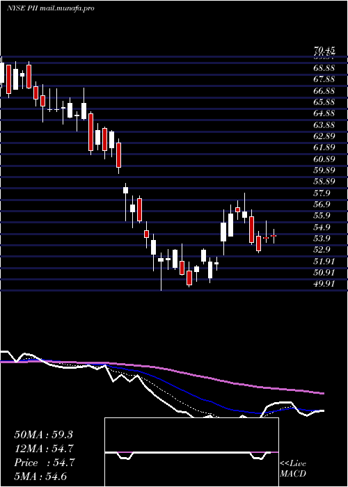Click the 50.91 price axis label
This screenshot has width=348, height=487.
pos(324,273)
